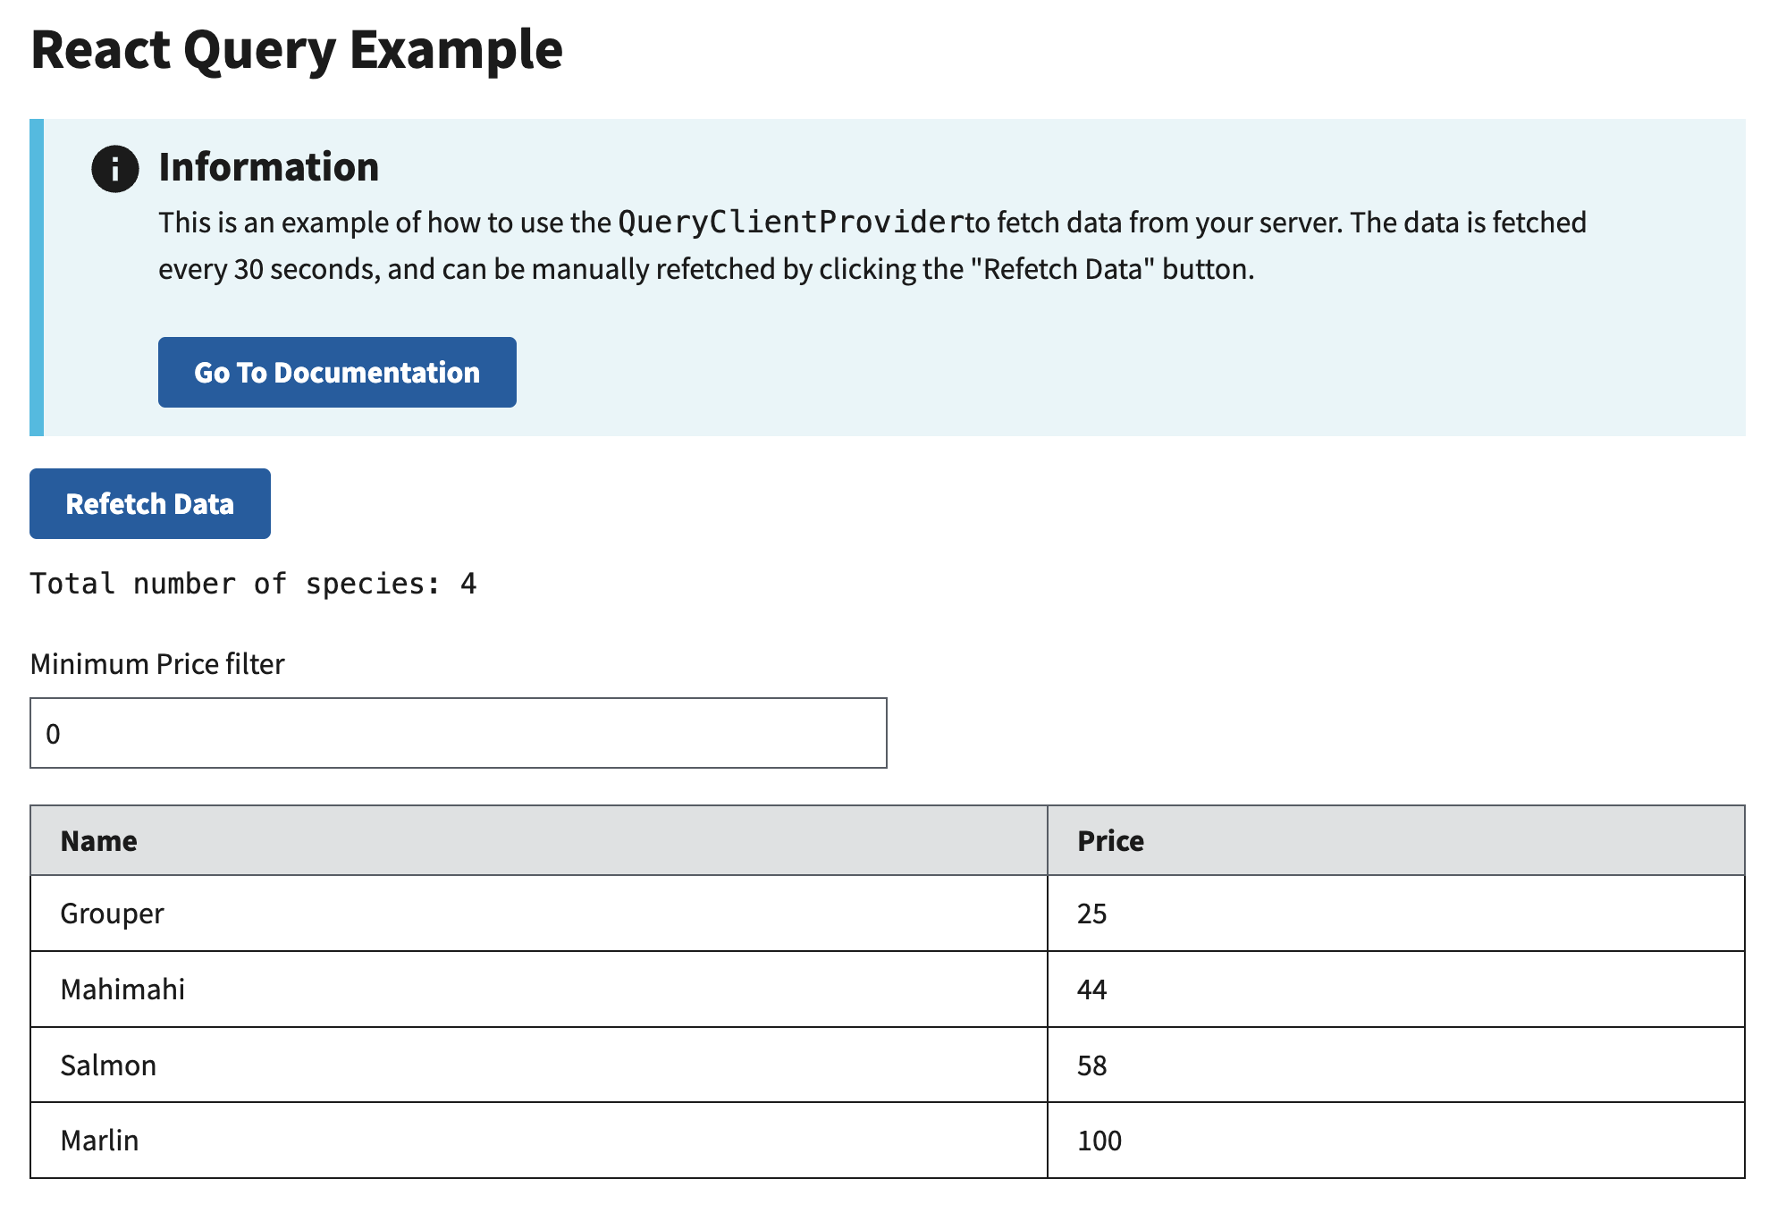
Task: Click the price 100 for Marlin
Action: 1099,1141
